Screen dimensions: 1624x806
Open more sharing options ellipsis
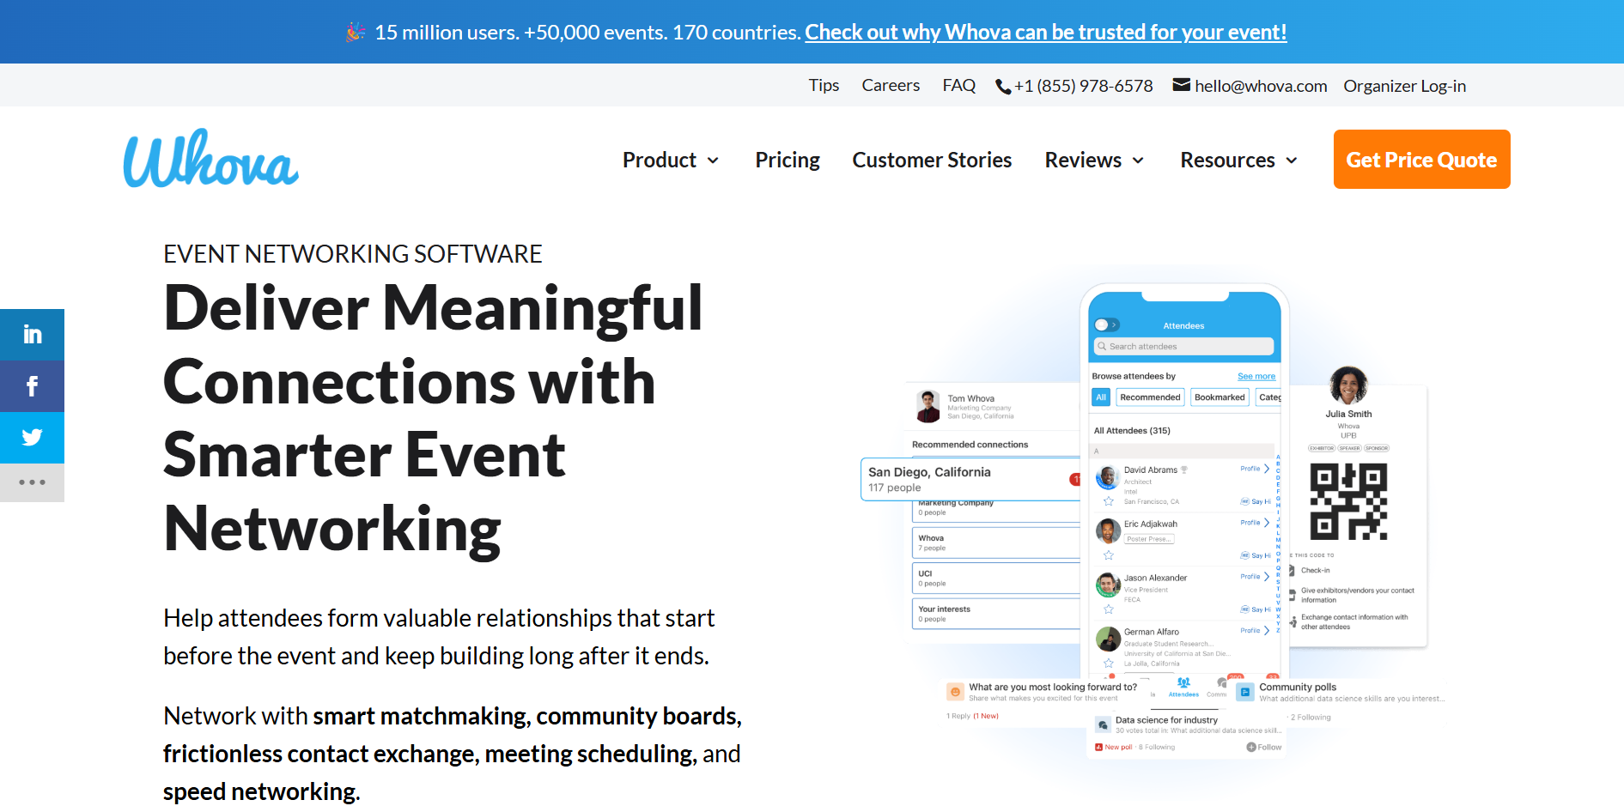32,482
